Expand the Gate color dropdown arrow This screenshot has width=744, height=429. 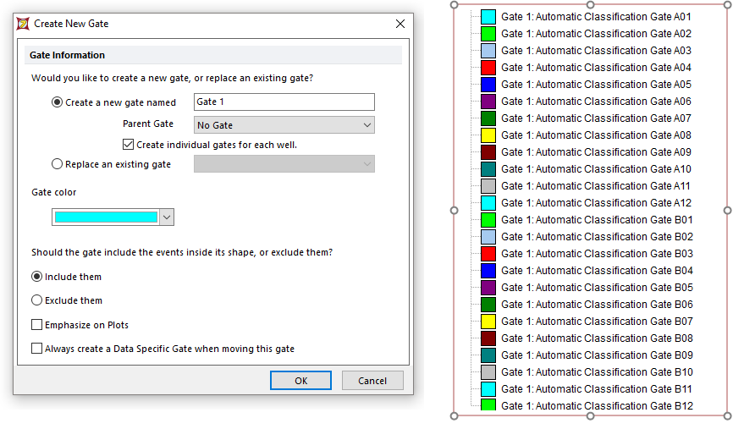click(167, 217)
